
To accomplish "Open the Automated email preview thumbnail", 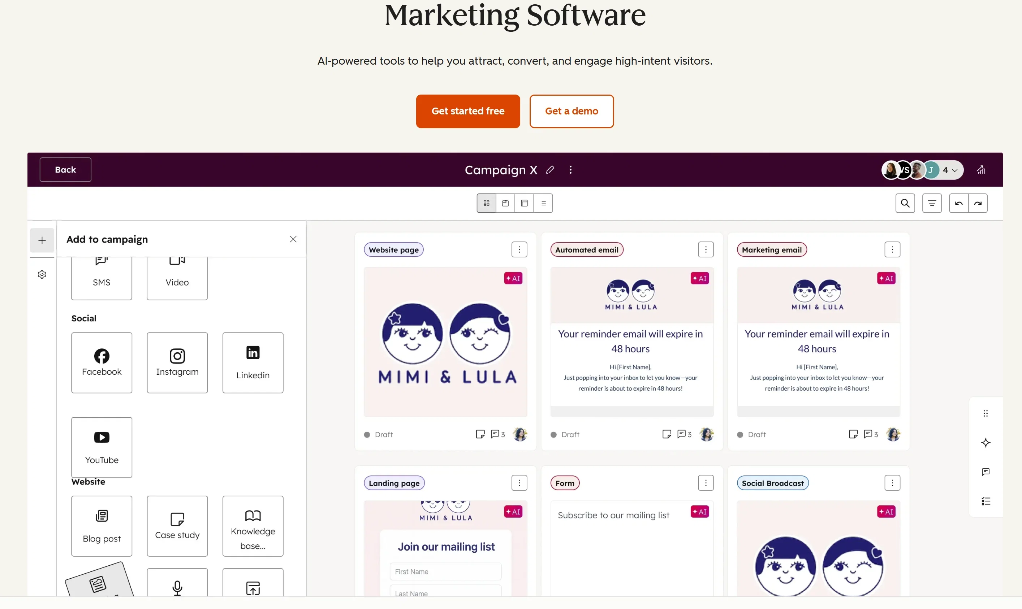I will pyautogui.click(x=632, y=342).
